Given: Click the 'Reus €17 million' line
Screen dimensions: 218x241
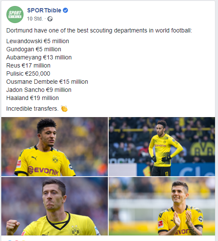Looking at the screenshot, I should coord(28,65).
